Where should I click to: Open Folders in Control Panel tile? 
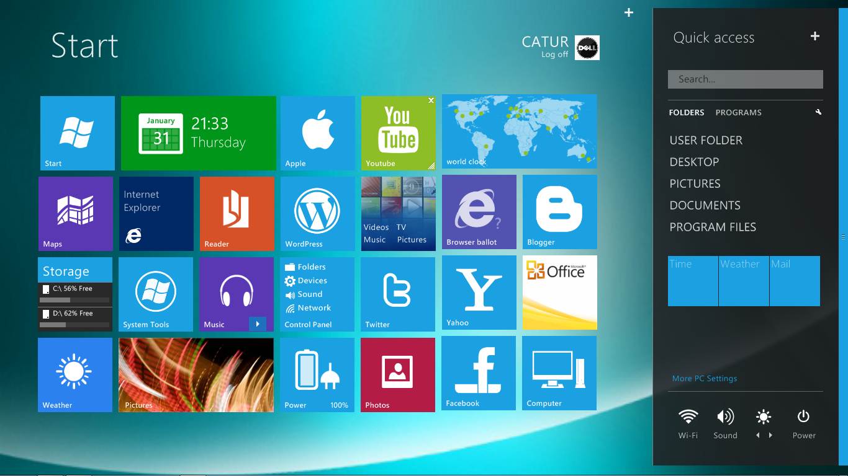[305, 267]
